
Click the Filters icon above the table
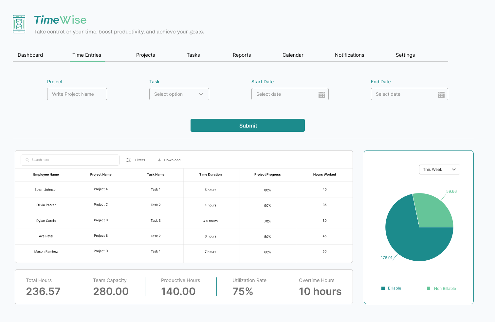click(129, 160)
